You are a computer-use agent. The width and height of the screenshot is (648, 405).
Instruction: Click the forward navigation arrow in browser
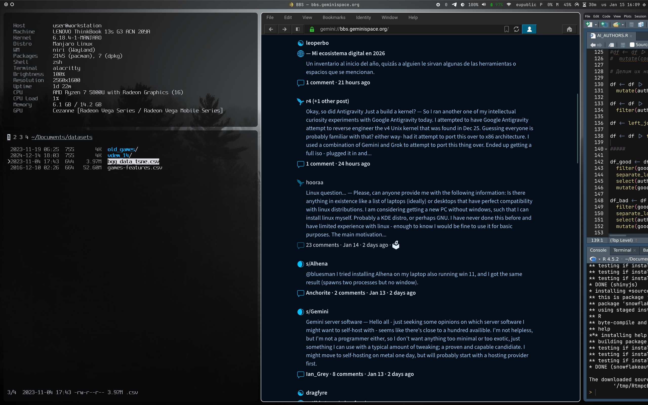point(284,29)
